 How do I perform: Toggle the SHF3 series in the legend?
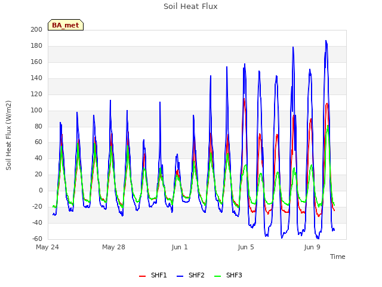(x=228, y=275)
